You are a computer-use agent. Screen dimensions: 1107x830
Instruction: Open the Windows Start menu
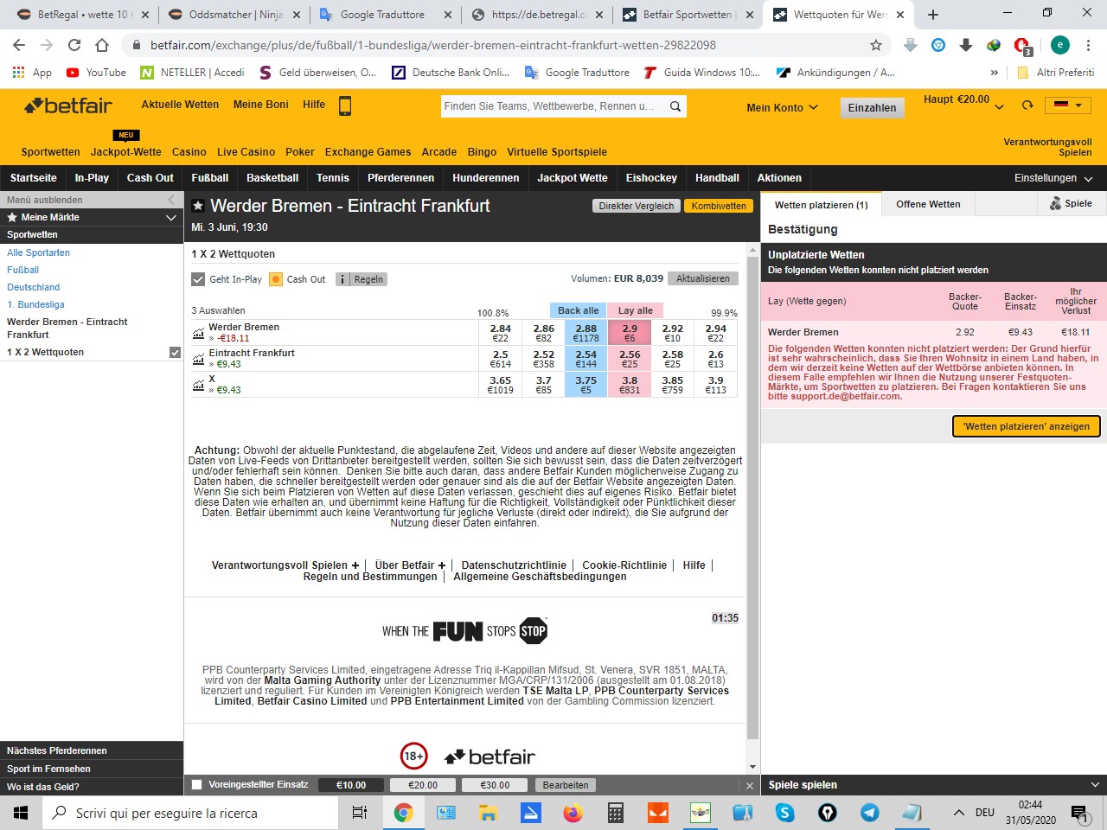point(21,813)
